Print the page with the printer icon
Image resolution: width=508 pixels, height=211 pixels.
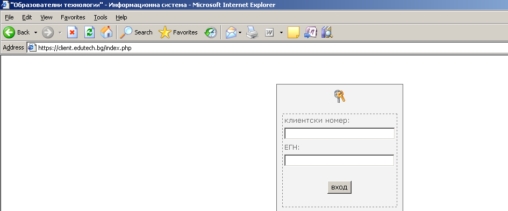tap(252, 32)
